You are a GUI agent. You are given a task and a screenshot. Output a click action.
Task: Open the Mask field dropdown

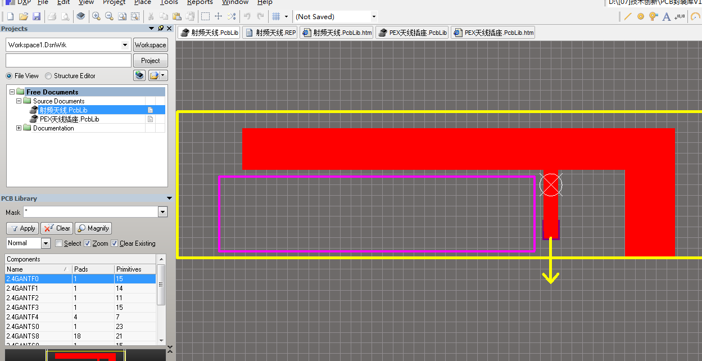coord(163,212)
